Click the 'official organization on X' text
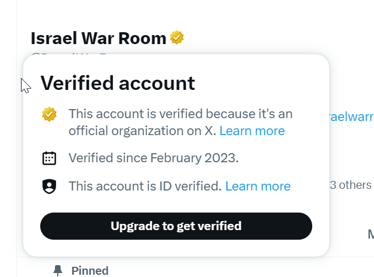 click(142, 131)
